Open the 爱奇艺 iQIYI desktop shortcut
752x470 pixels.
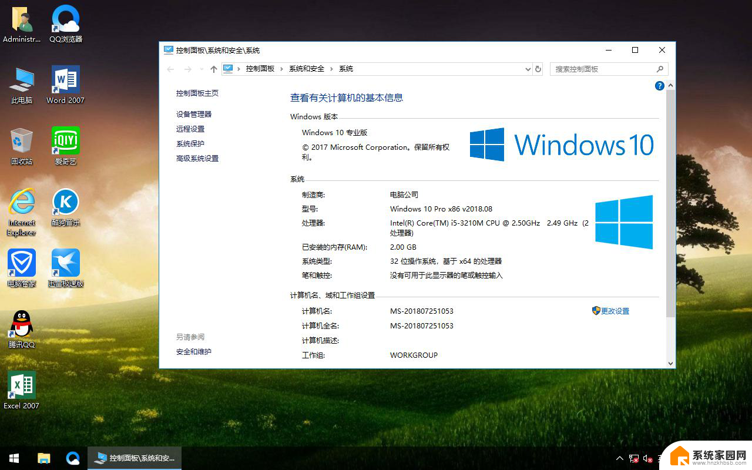[x=66, y=146]
